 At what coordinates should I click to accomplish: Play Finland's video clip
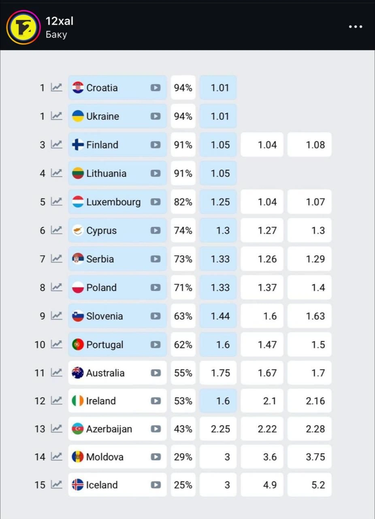point(156,145)
